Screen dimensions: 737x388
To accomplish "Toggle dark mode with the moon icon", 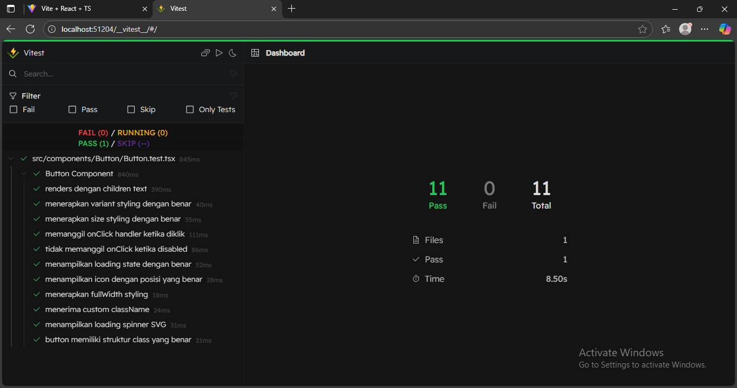I will (x=233, y=53).
